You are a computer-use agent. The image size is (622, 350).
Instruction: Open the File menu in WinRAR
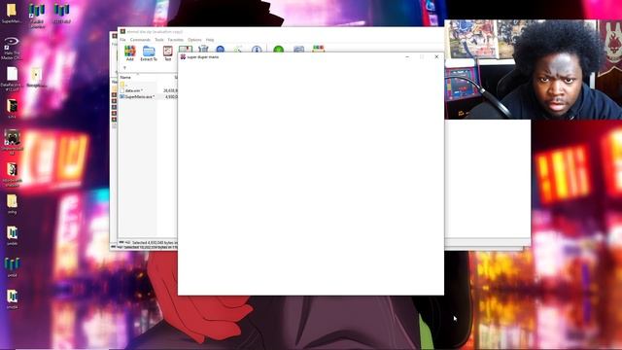point(122,40)
